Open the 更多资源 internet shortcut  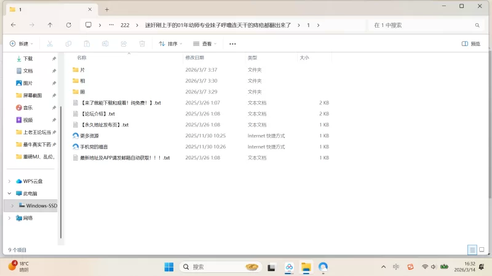pyautogui.click(x=89, y=136)
